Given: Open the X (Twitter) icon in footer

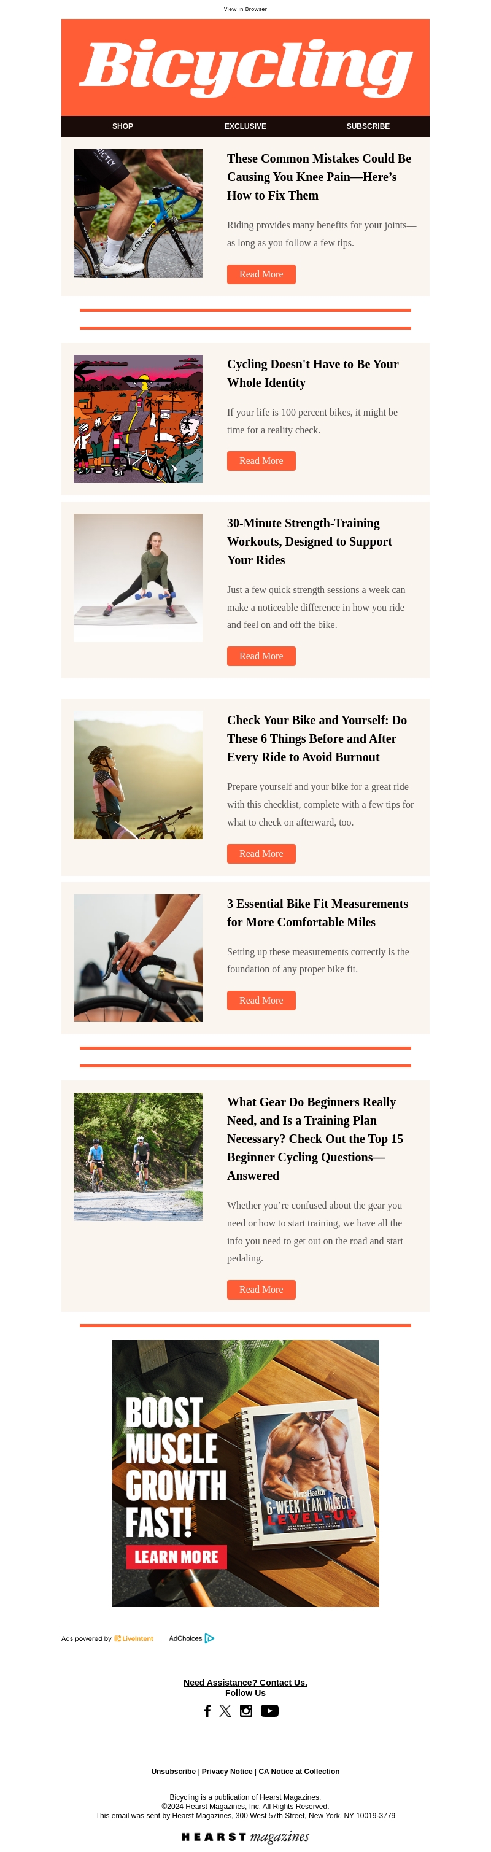Looking at the screenshot, I should coord(225,1710).
